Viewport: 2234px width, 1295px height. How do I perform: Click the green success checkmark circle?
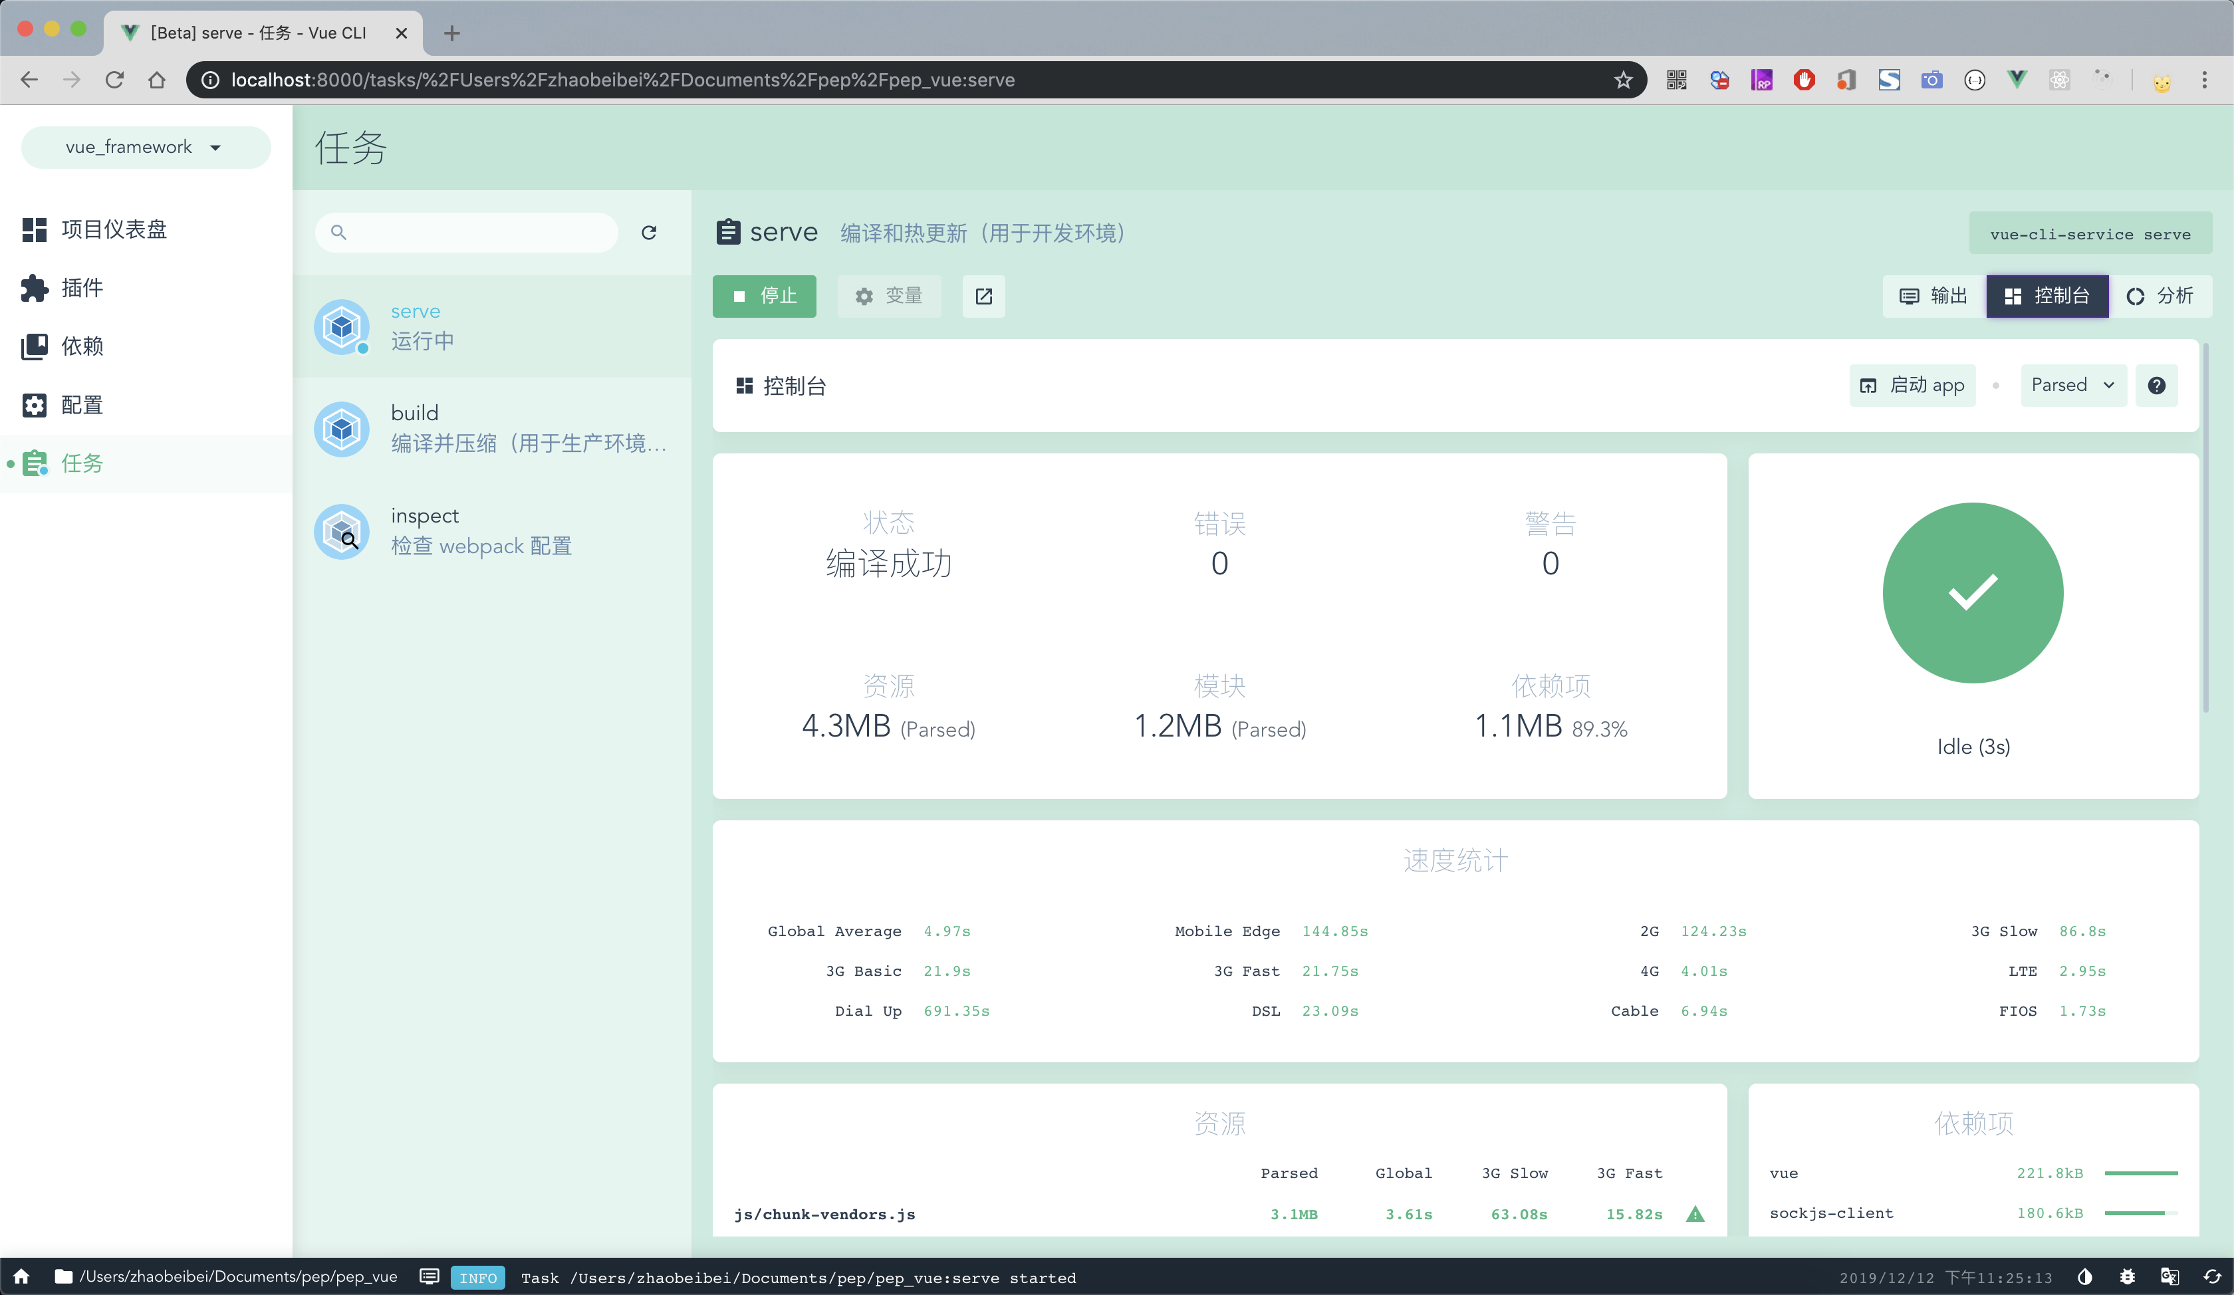pyautogui.click(x=1973, y=593)
